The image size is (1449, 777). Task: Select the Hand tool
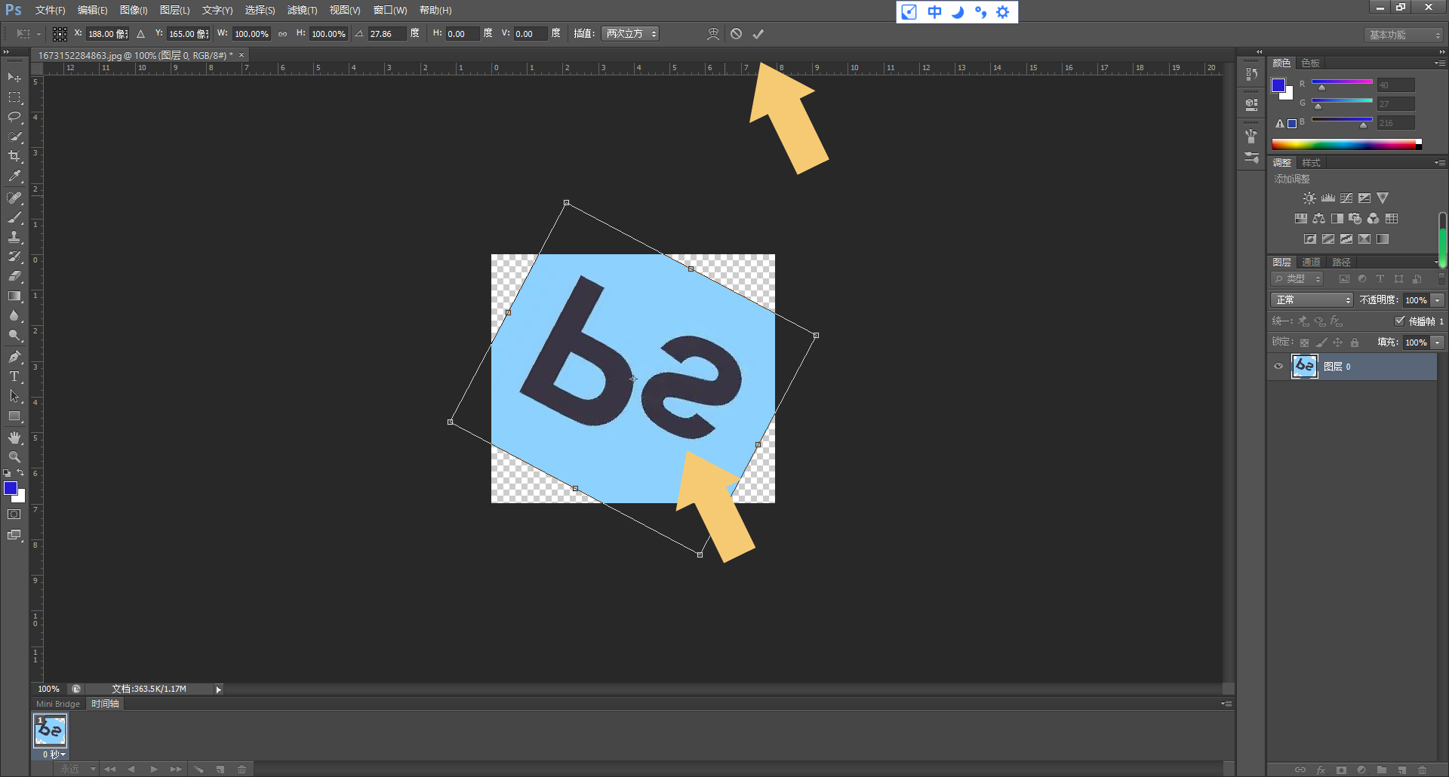14,438
